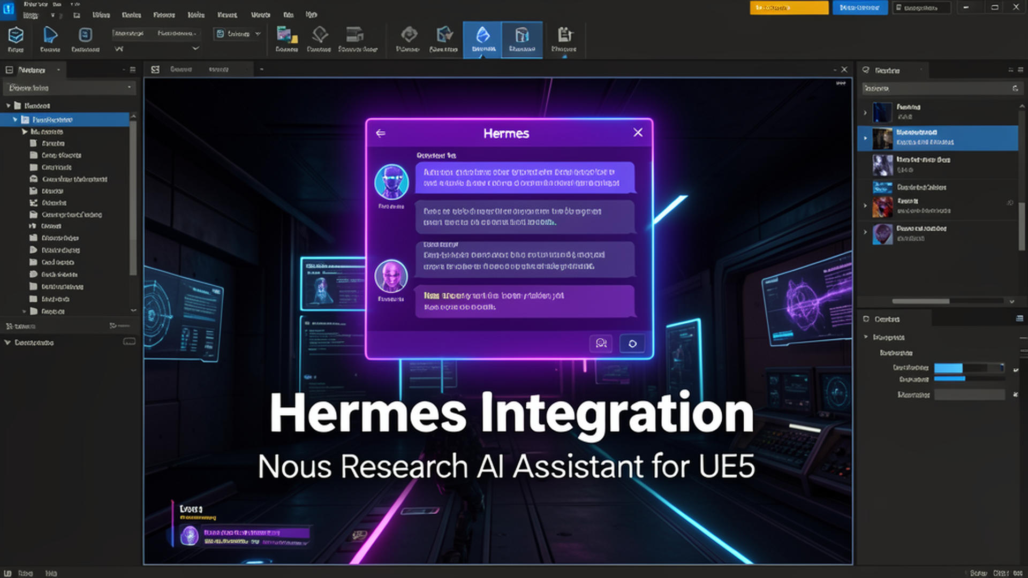The height and width of the screenshot is (578, 1028).
Task: Click the blue cyborg avatar in Hermes chat
Action: point(391,182)
